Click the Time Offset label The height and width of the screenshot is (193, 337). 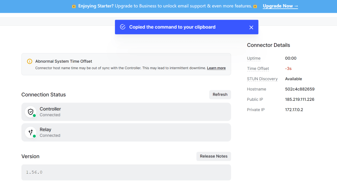tap(258, 69)
